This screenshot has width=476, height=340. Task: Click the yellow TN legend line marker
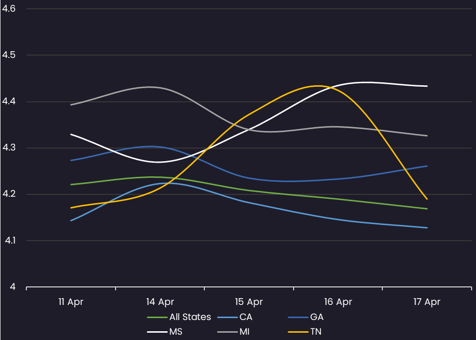tap(298, 332)
